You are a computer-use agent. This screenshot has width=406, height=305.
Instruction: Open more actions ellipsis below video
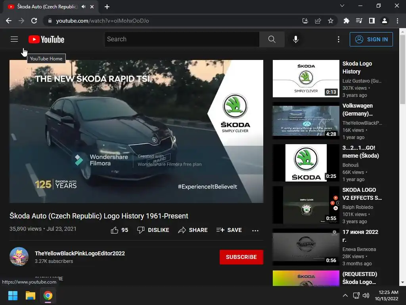coord(255,230)
